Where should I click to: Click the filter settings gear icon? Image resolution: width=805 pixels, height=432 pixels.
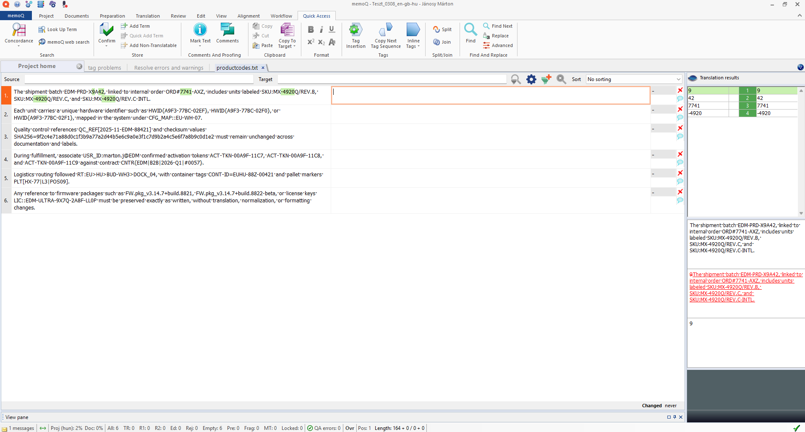point(531,79)
